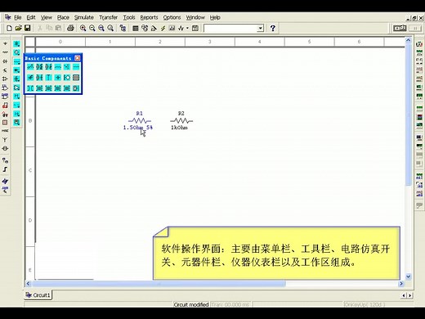Screen dimensions: 425x319
Task: Open the Diodes component group
Action: point(5,61)
